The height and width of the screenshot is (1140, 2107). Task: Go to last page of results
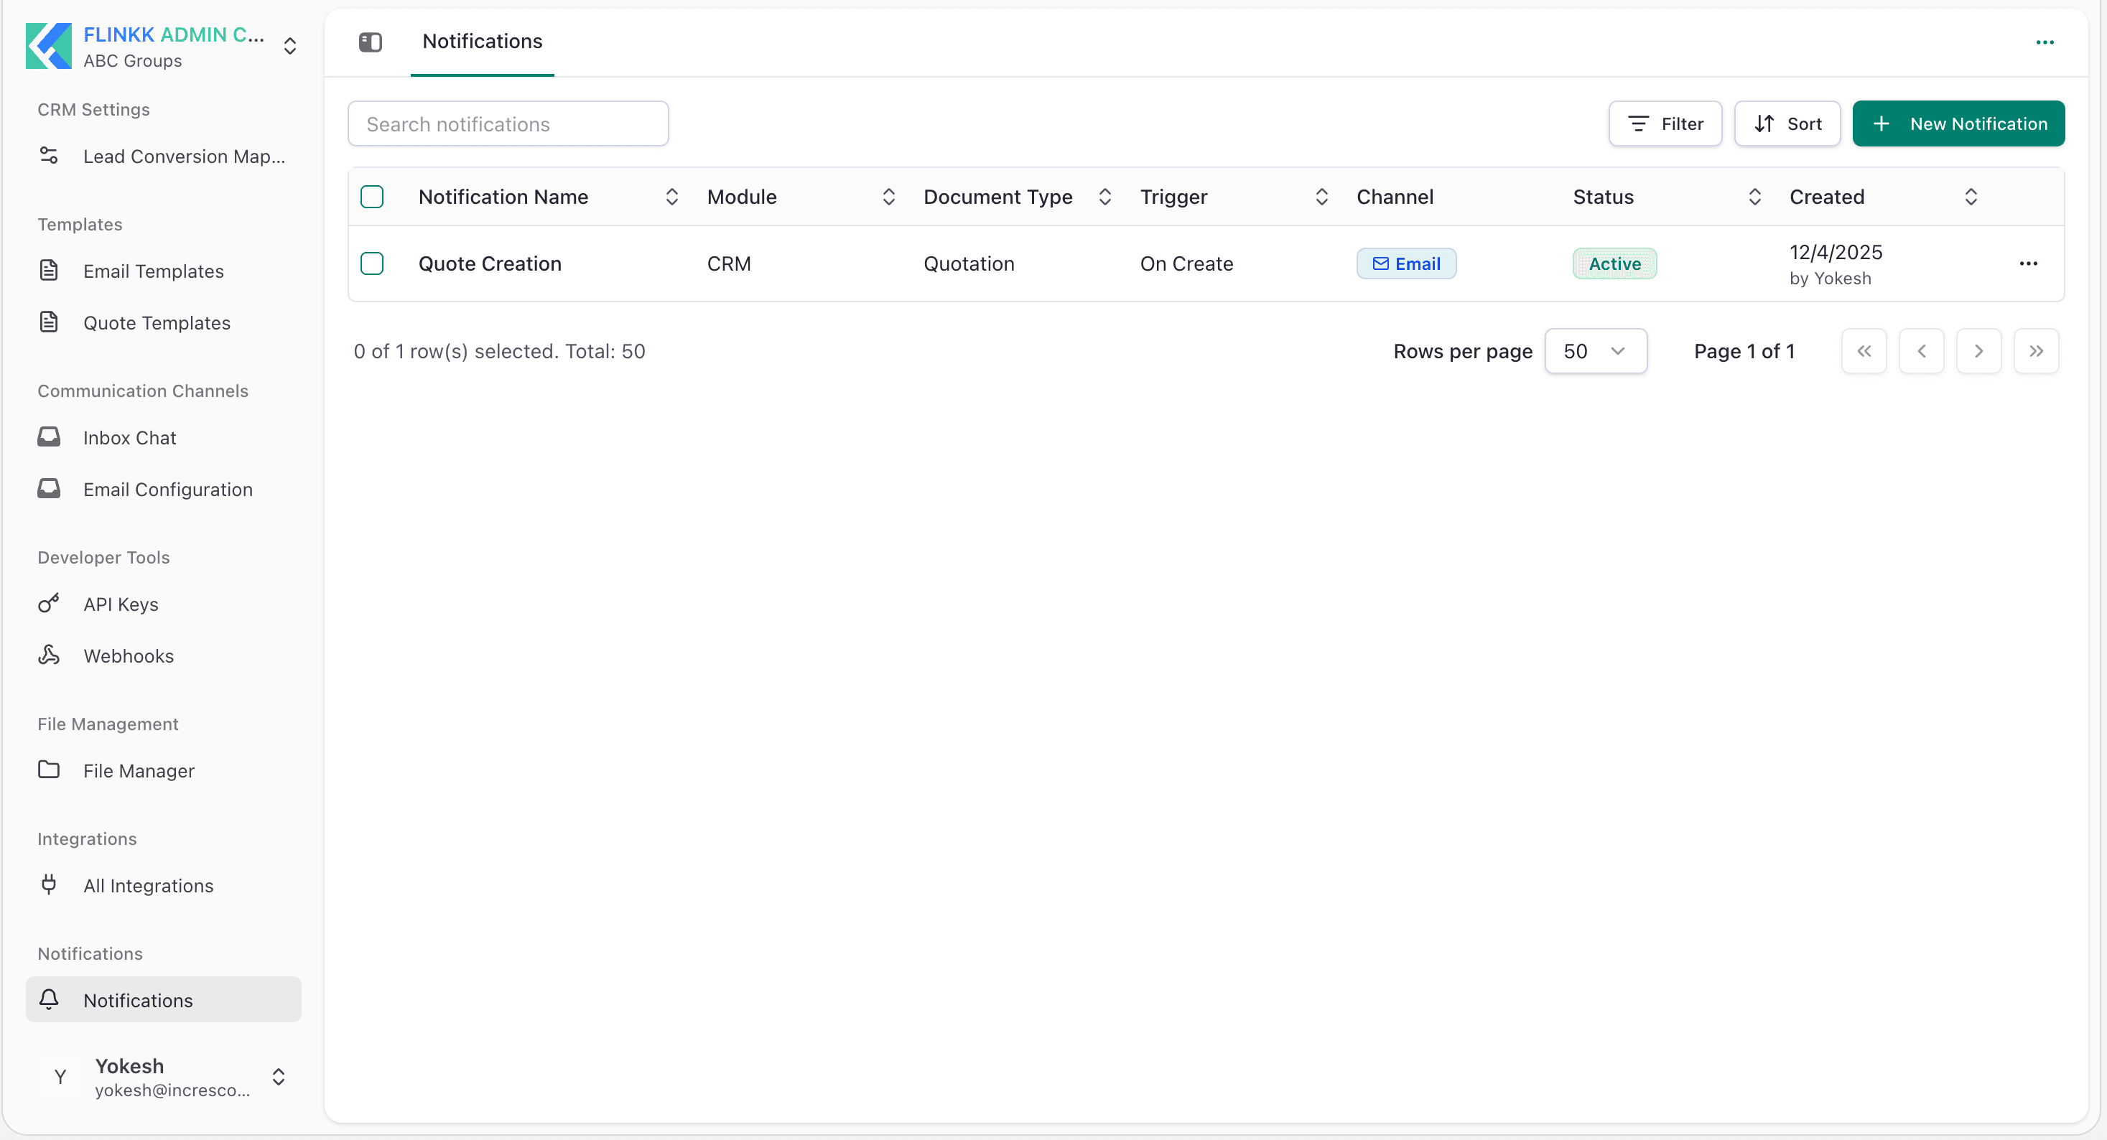click(x=2036, y=352)
